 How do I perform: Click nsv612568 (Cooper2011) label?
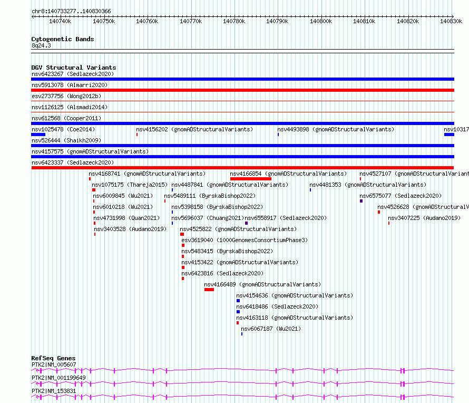(66, 118)
